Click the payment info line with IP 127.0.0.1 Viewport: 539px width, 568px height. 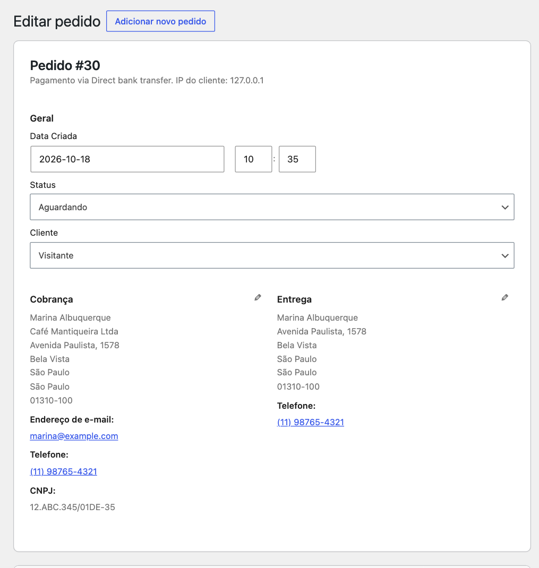pos(147,80)
